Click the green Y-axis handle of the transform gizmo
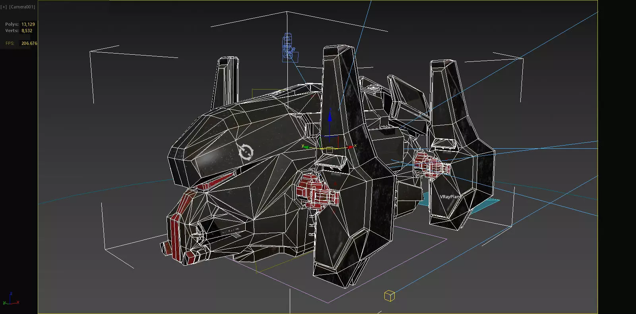 305,147
